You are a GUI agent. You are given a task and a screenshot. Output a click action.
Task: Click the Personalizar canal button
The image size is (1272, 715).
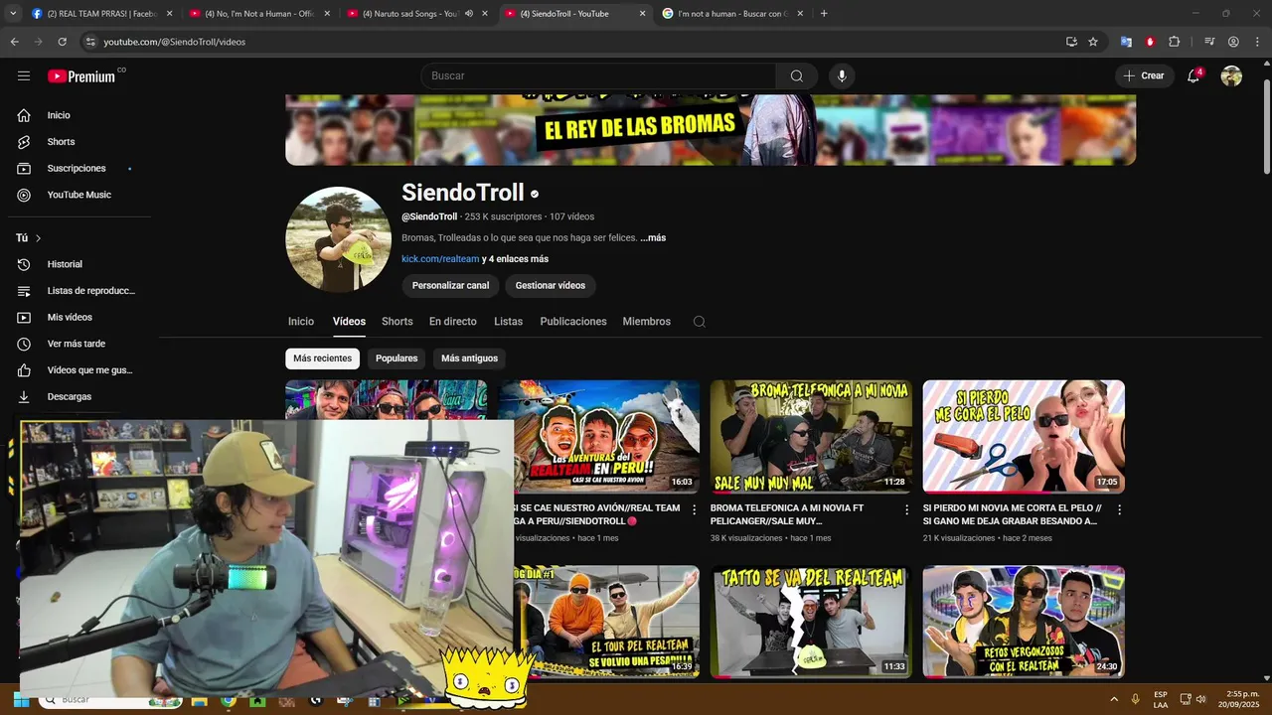click(x=450, y=286)
